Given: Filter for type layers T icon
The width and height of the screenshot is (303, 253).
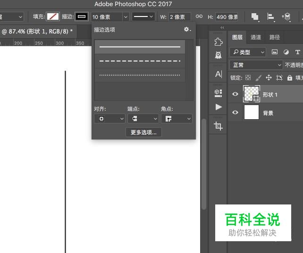Looking at the screenshot, I should click(298, 52).
